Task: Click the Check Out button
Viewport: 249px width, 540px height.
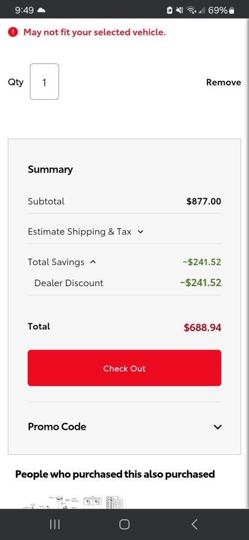Action: tap(125, 368)
